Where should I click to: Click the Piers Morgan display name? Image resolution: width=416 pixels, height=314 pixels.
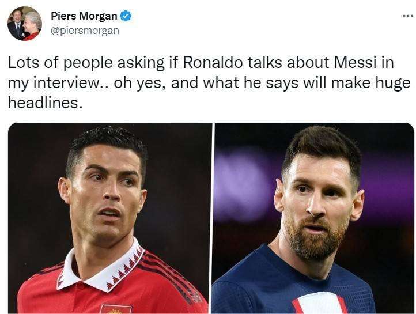click(x=84, y=16)
